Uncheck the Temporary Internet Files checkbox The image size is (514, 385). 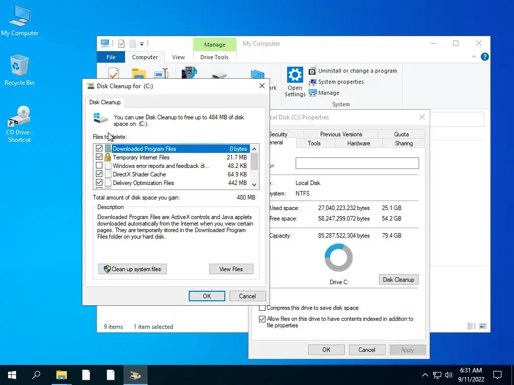point(99,157)
